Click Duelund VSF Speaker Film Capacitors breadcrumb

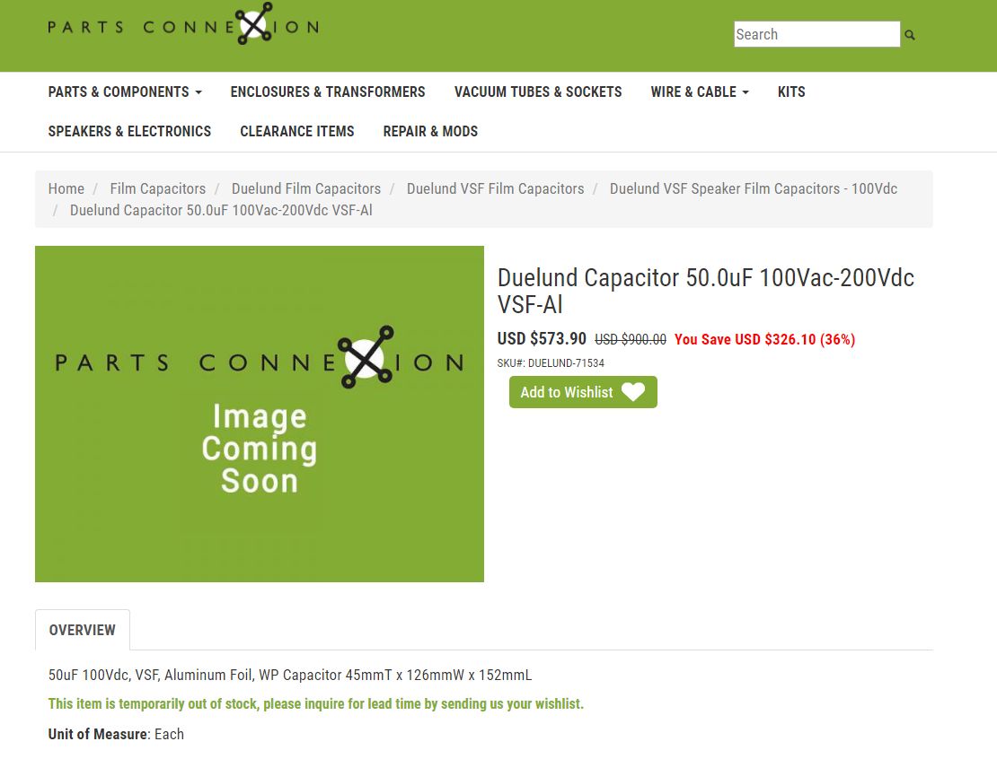[754, 188]
